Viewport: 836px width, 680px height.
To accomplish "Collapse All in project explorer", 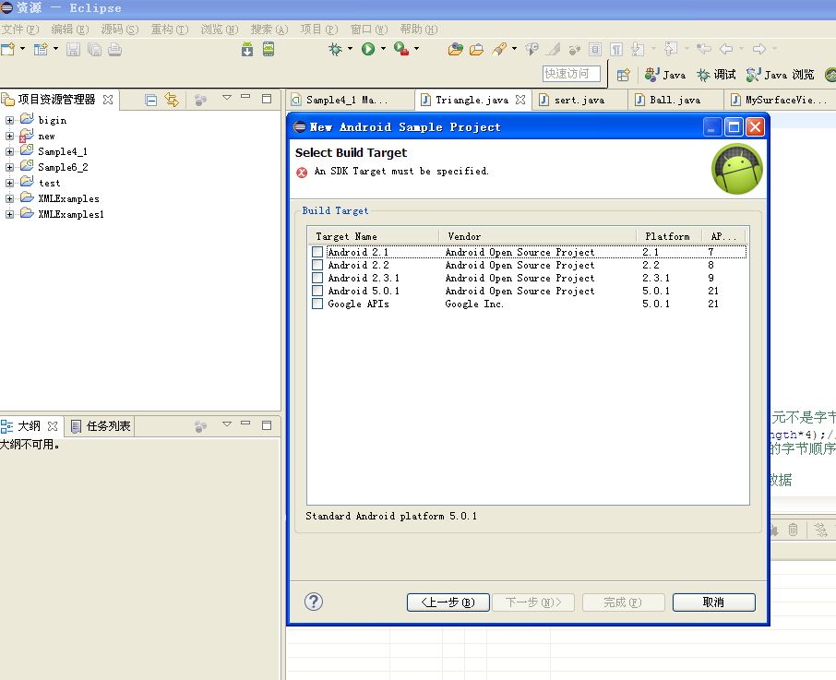I will [151, 100].
